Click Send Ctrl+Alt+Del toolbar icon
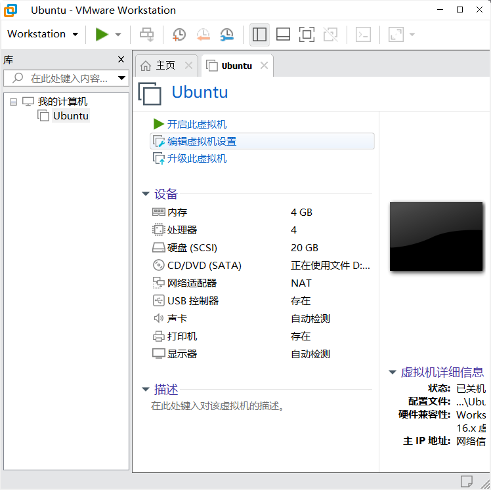 pos(146,34)
